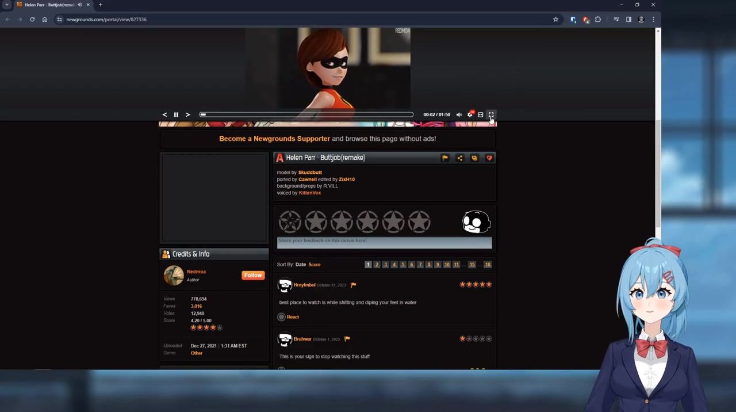
Task: Close the current Newgrounds tab
Action: tap(88, 5)
